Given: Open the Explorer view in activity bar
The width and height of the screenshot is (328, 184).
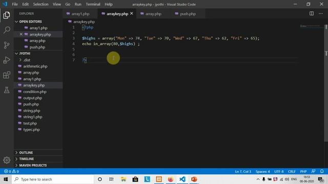Looking at the screenshot, I should click(x=7, y=15).
